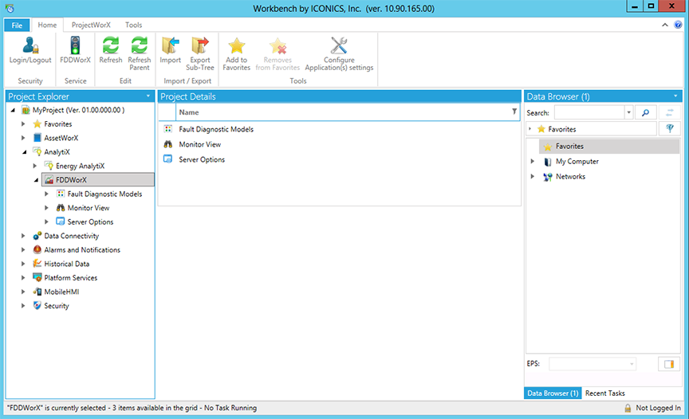The width and height of the screenshot is (689, 419).
Task: Click the Export Sub-Tree icon
Action: [x=200, y=46]
